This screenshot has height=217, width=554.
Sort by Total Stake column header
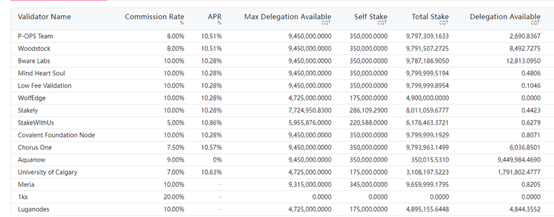430,17
